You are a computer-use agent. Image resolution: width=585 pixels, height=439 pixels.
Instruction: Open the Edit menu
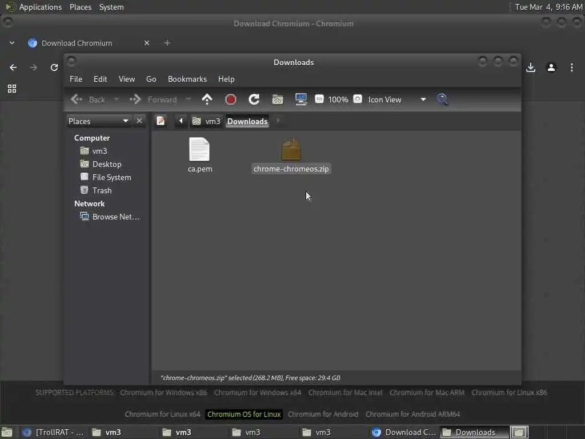(100, 79)
